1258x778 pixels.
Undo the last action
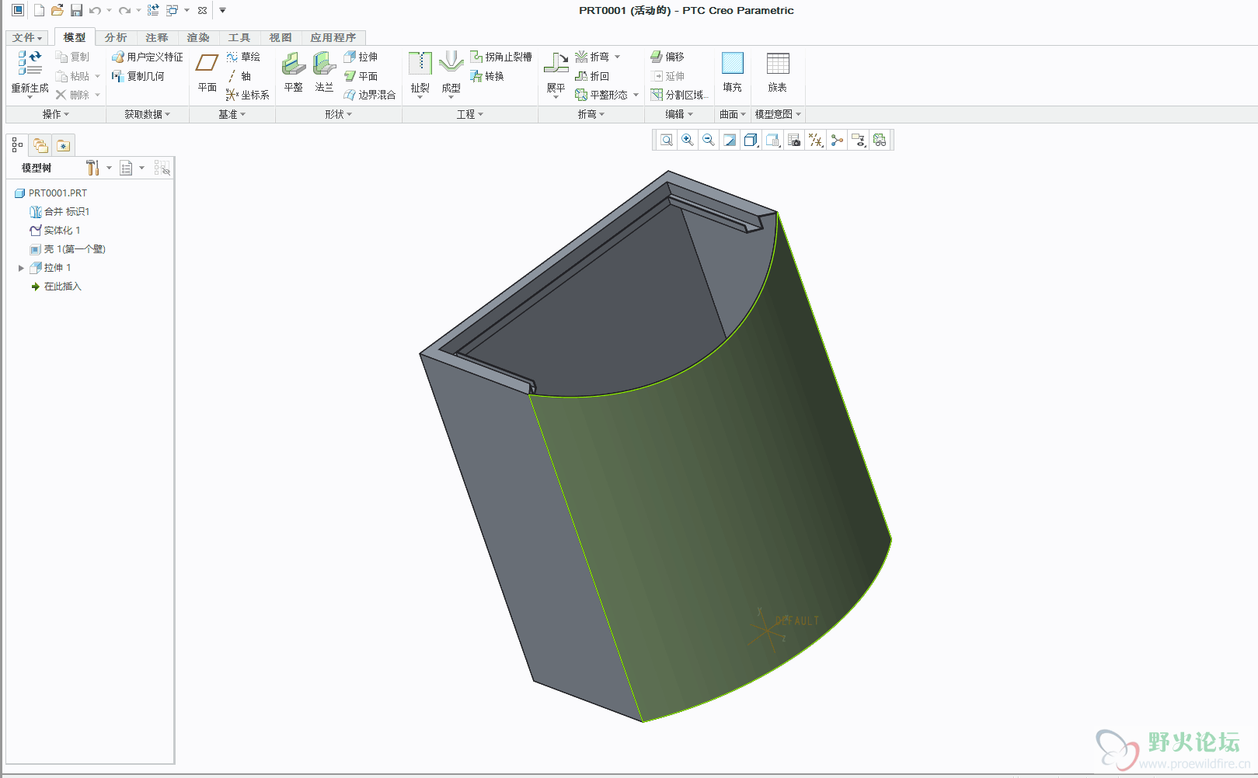coord(95,10)
